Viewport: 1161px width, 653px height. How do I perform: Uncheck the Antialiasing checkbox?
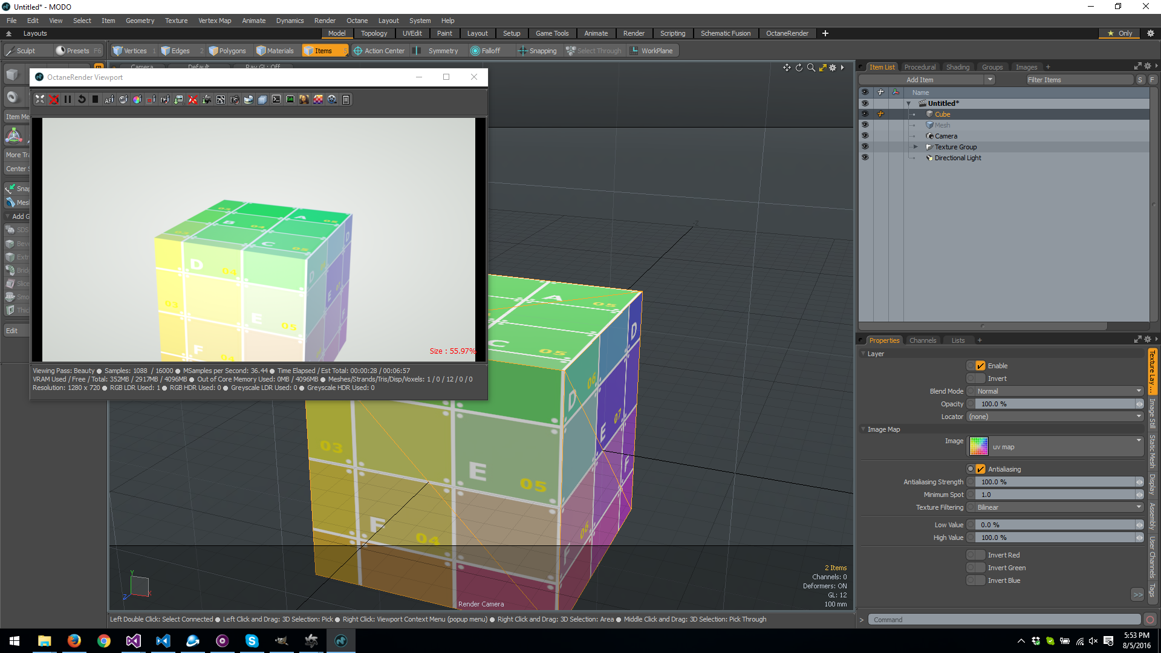coord(980,469)
